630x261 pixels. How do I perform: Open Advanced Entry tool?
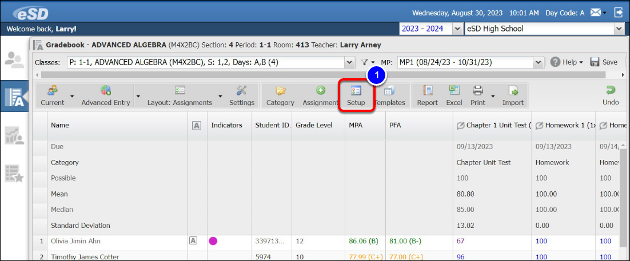(x=106, y=96)
